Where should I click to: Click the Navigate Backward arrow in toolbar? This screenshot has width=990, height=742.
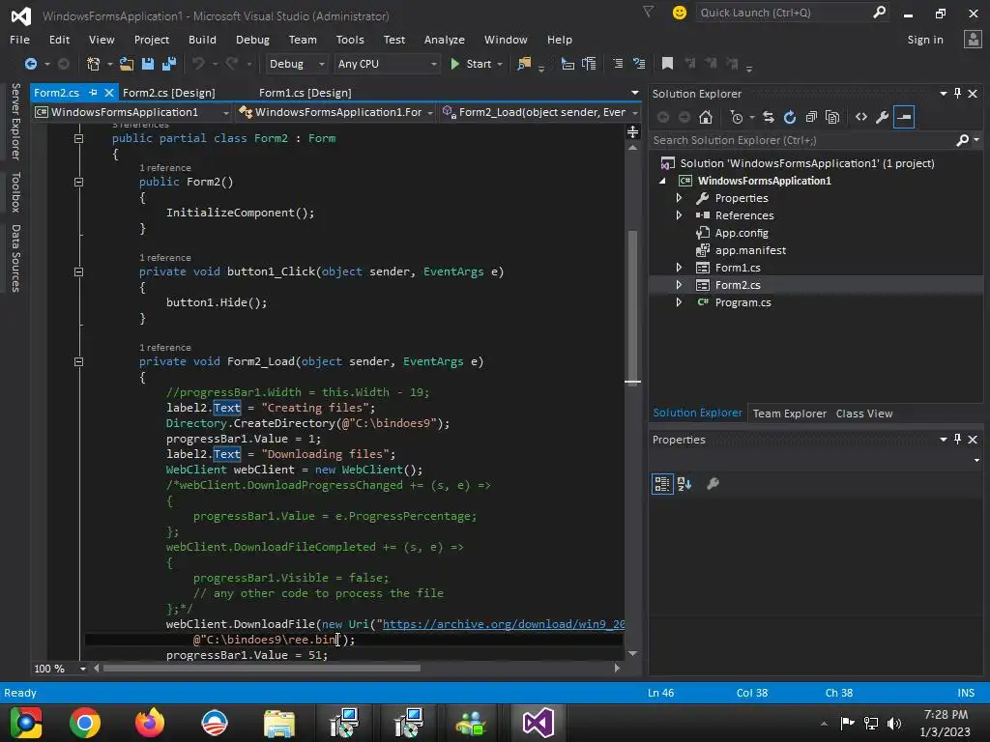pos(30,64)
